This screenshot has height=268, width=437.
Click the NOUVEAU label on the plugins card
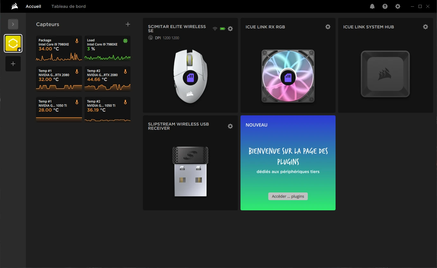pyautogui.click(x=256, y=125)
